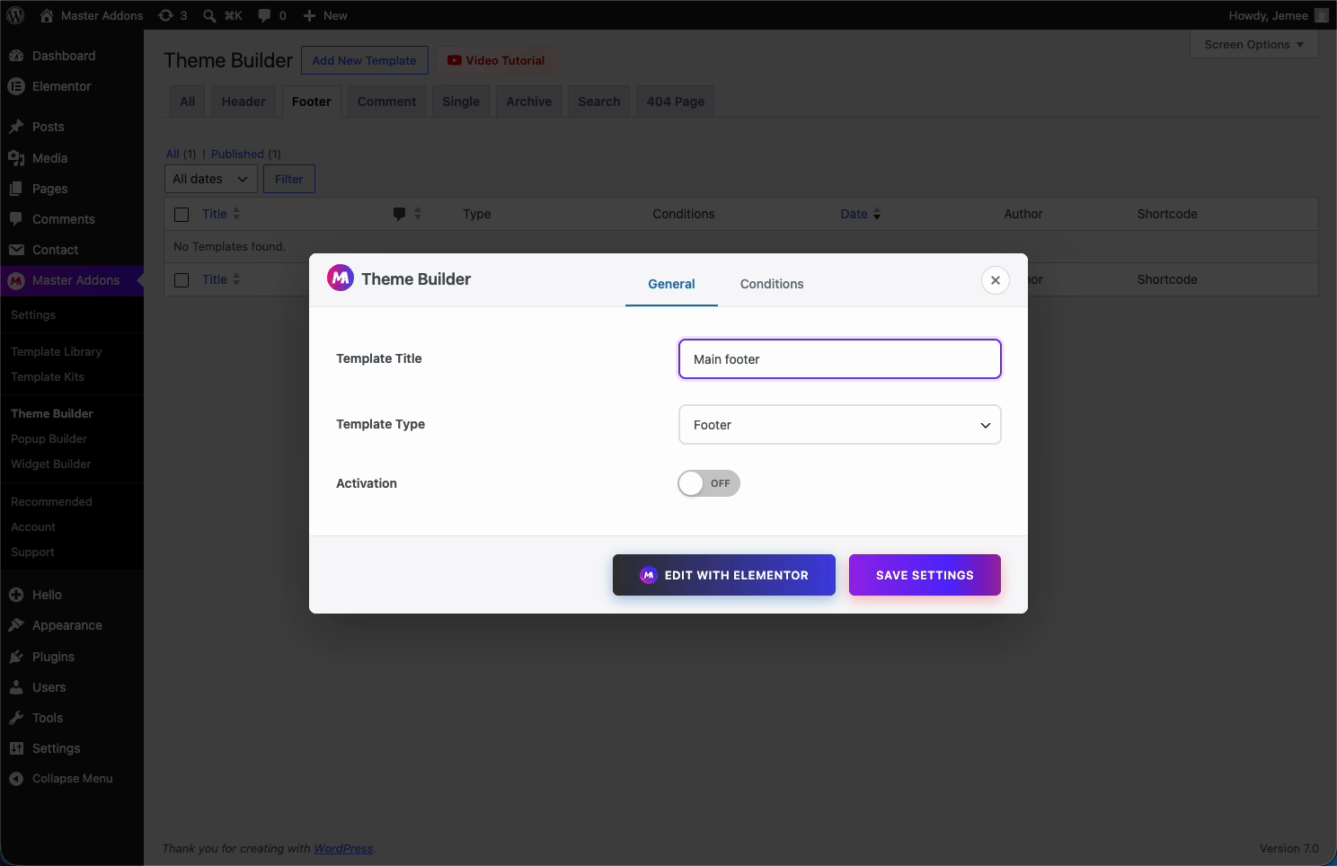Open Template Type dropdown showing Footer
Screen dimensions: 1337x866
840,425
